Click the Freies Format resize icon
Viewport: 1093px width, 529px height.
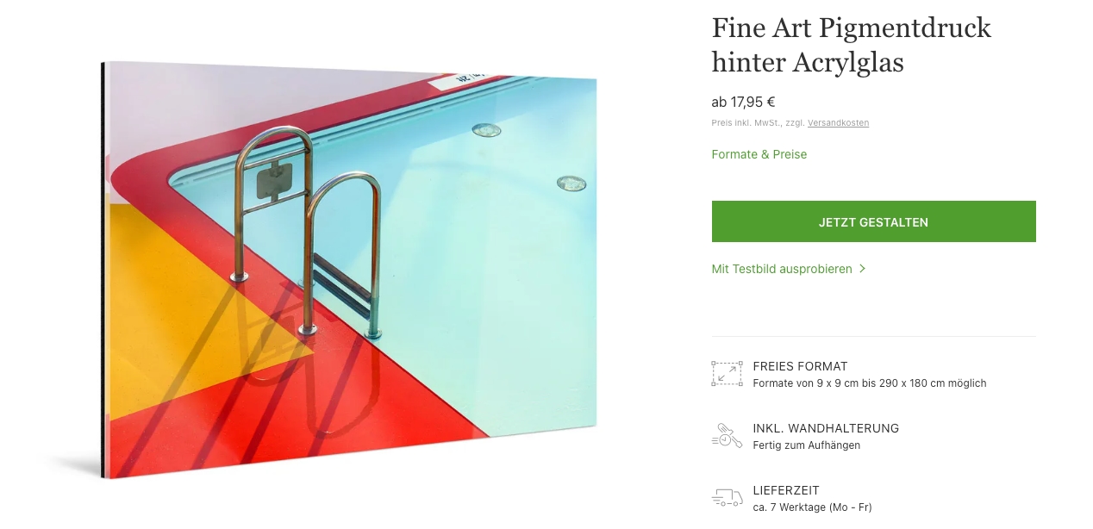[x=727, y=373]
